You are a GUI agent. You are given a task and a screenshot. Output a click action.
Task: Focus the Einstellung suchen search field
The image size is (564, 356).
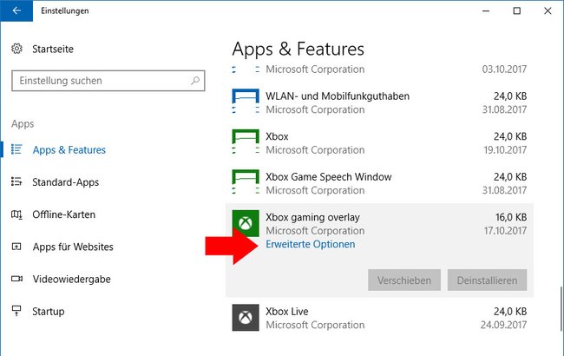pos(108,81)
